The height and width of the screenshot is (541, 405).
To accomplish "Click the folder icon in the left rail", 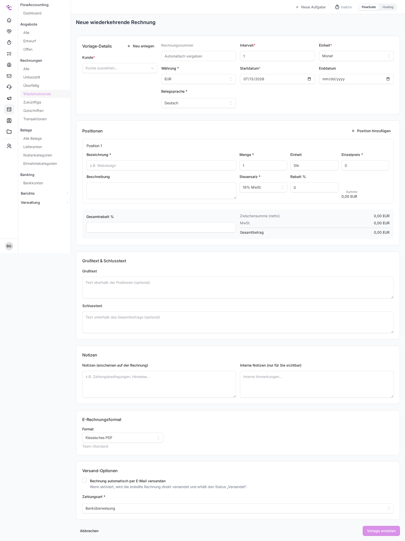I will pos(9,132).
